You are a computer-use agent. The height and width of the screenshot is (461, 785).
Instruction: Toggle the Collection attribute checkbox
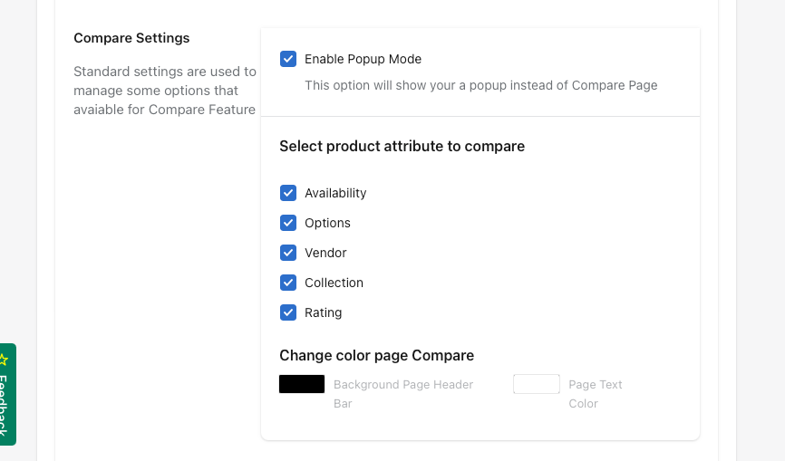(288, 283)
